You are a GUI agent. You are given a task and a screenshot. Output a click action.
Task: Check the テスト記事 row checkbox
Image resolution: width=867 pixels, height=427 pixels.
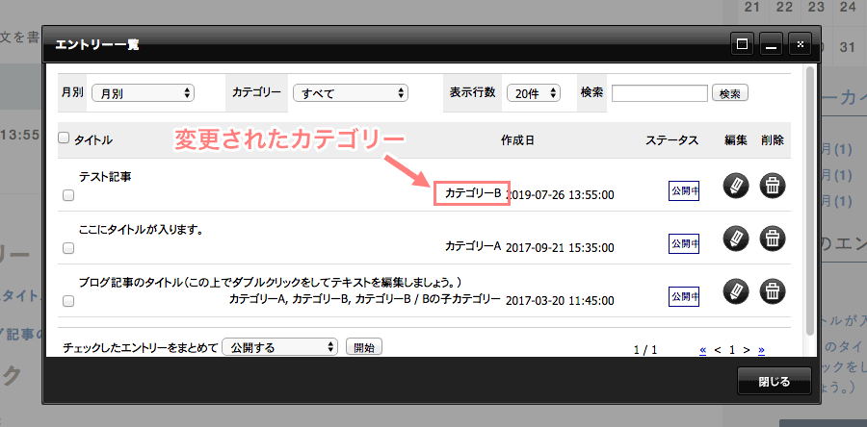click(x=68, y=195)
